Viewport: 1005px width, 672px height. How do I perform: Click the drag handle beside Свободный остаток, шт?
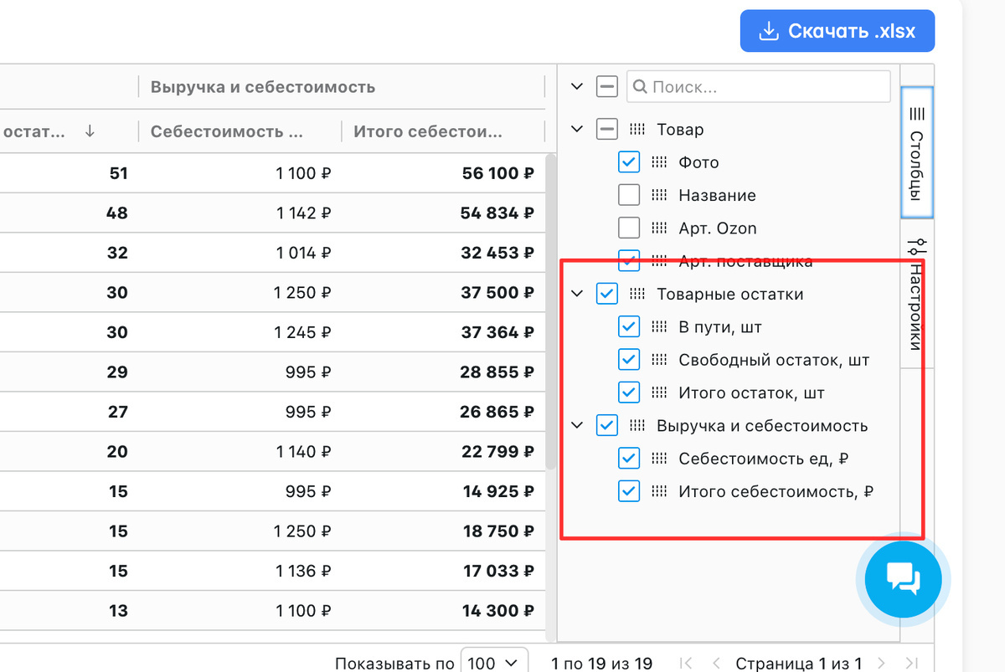658,360
